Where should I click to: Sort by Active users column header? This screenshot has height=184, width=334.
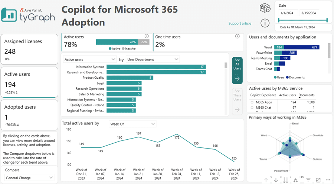point(287,95)
